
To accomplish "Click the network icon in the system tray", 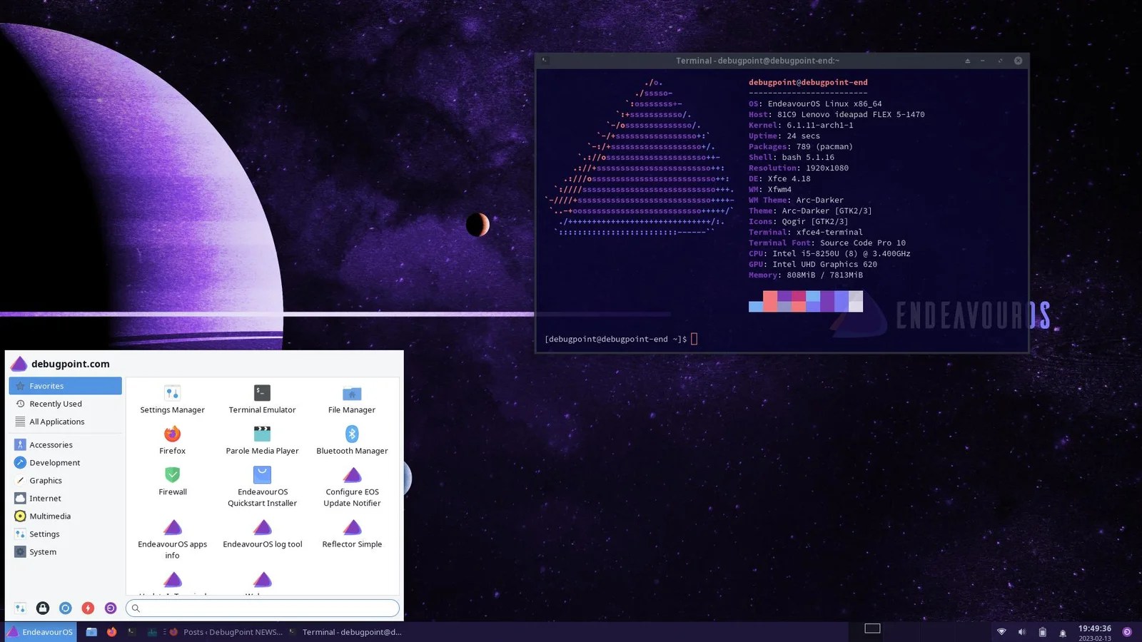I will 1001,632.
